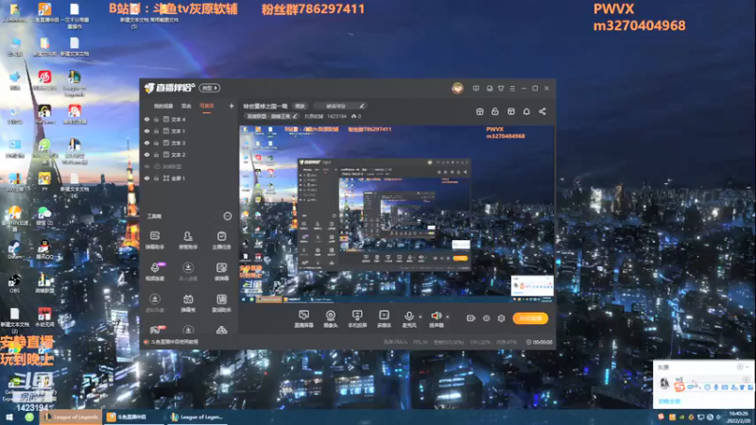The image size is (756, 425).
Task: Hide the 文本 3 source with the eye
Action: click(x=147, y=143)
